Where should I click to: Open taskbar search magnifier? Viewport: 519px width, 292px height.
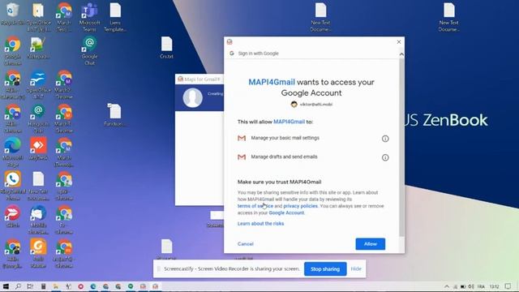[18, 286]
